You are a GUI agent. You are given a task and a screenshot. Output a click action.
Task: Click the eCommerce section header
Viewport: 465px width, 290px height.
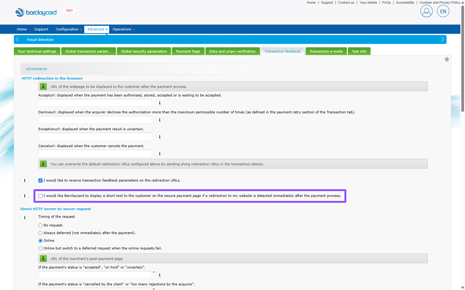37,69
